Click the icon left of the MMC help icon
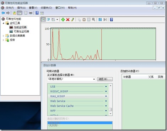Screen dimensions: 167x131 tap(31, 13)
